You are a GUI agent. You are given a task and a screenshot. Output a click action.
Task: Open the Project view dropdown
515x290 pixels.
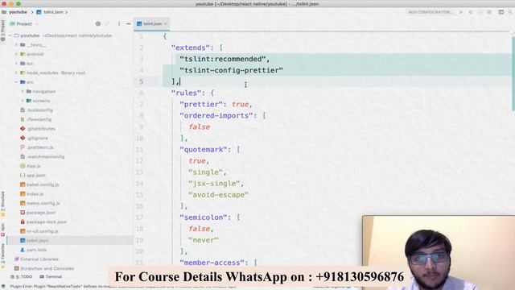point(24,23)
